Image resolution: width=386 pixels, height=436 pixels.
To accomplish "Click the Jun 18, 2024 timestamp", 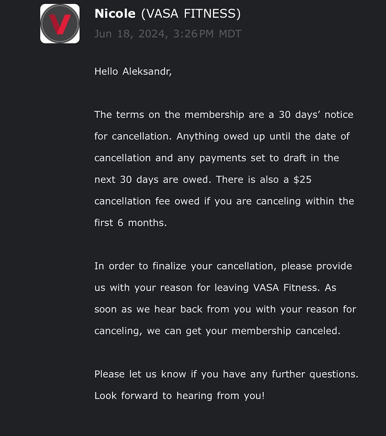I will pyautogui.click(x=131, y=34).
